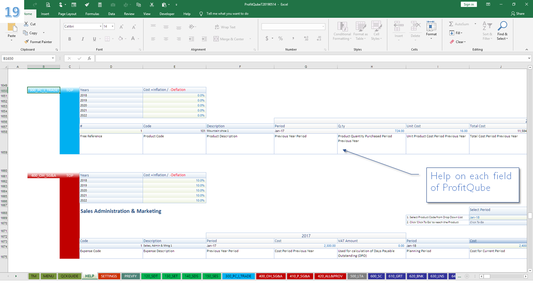Image resolution: width=533 pixels, height=300 pixels.
Task: Switch to the SETTINGS sheet tab
Action: click(109, 276)
